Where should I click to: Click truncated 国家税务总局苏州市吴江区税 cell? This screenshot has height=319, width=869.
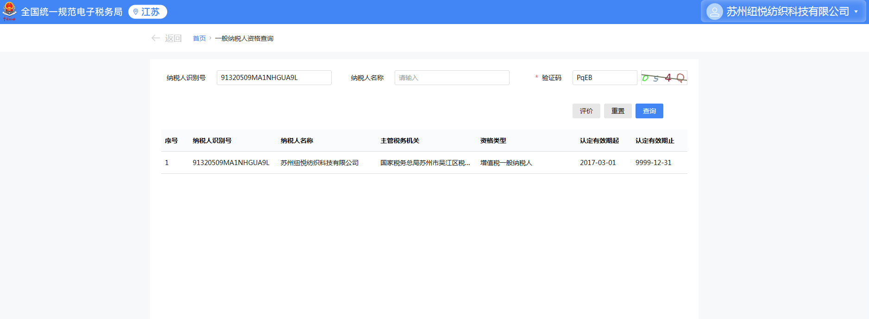425,163
